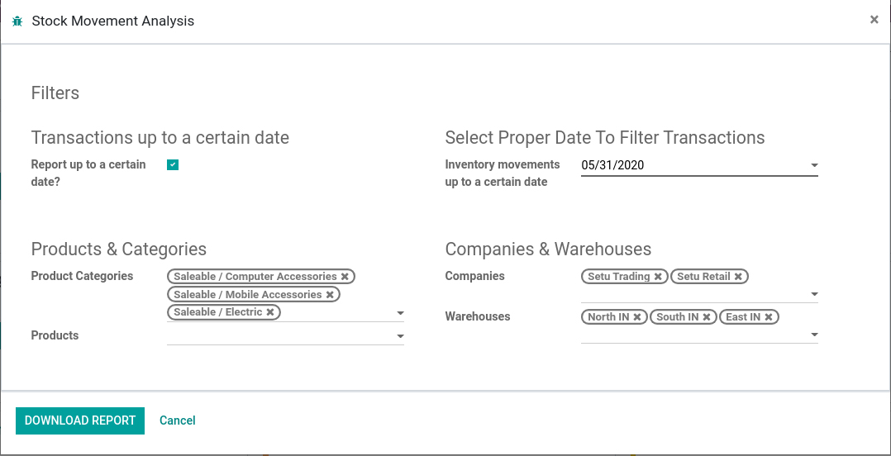Remove Saleable / Electric category tag
This screenshot has height=456, width=891.
point(270,312)
